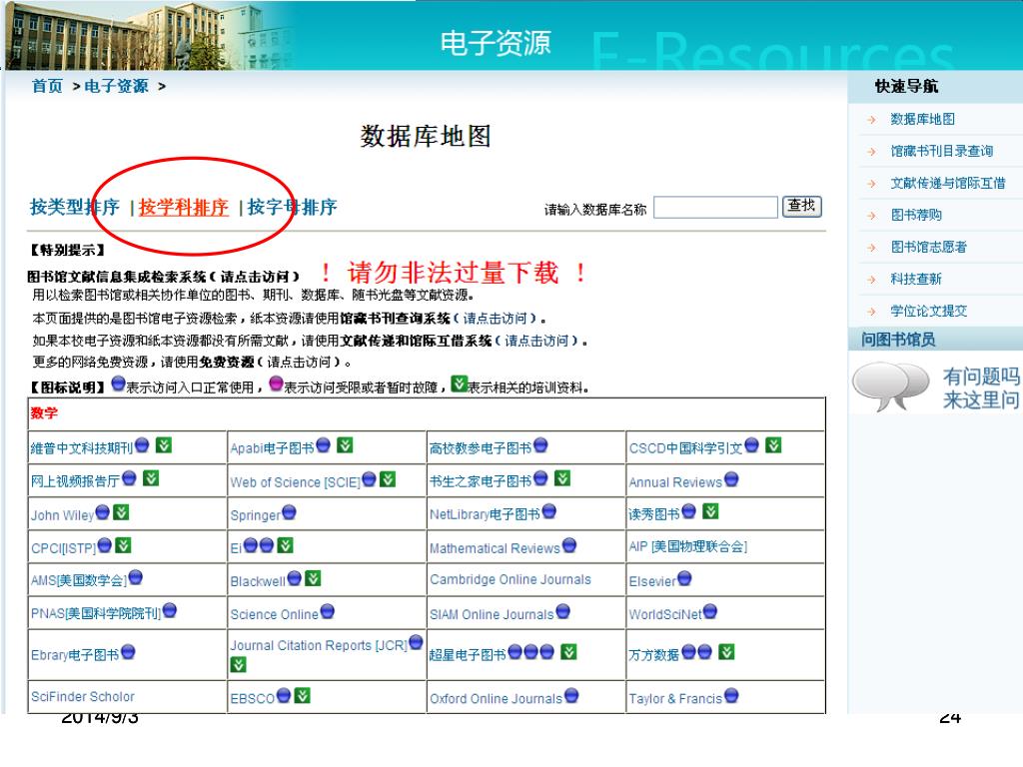Open 电子资源 breadcrumb link
The width and height of the screenshot is (1023, 767).
[116, 86]
